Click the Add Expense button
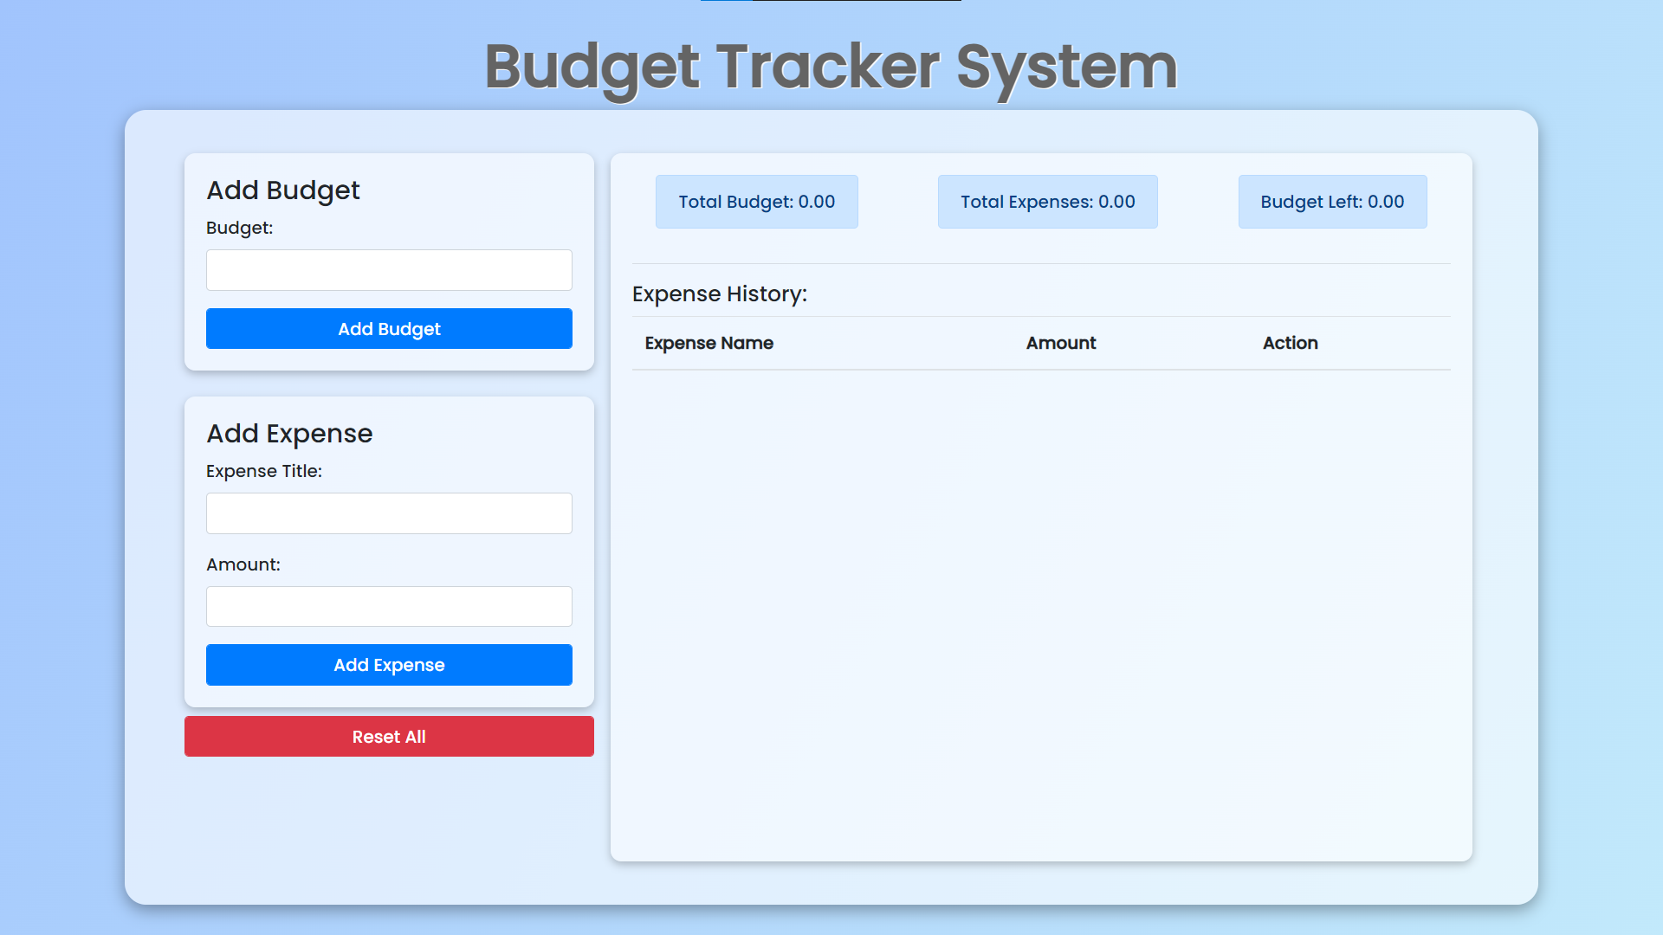 point(389,665)
